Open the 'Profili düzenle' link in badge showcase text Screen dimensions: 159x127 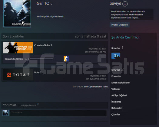pos(136,15)
